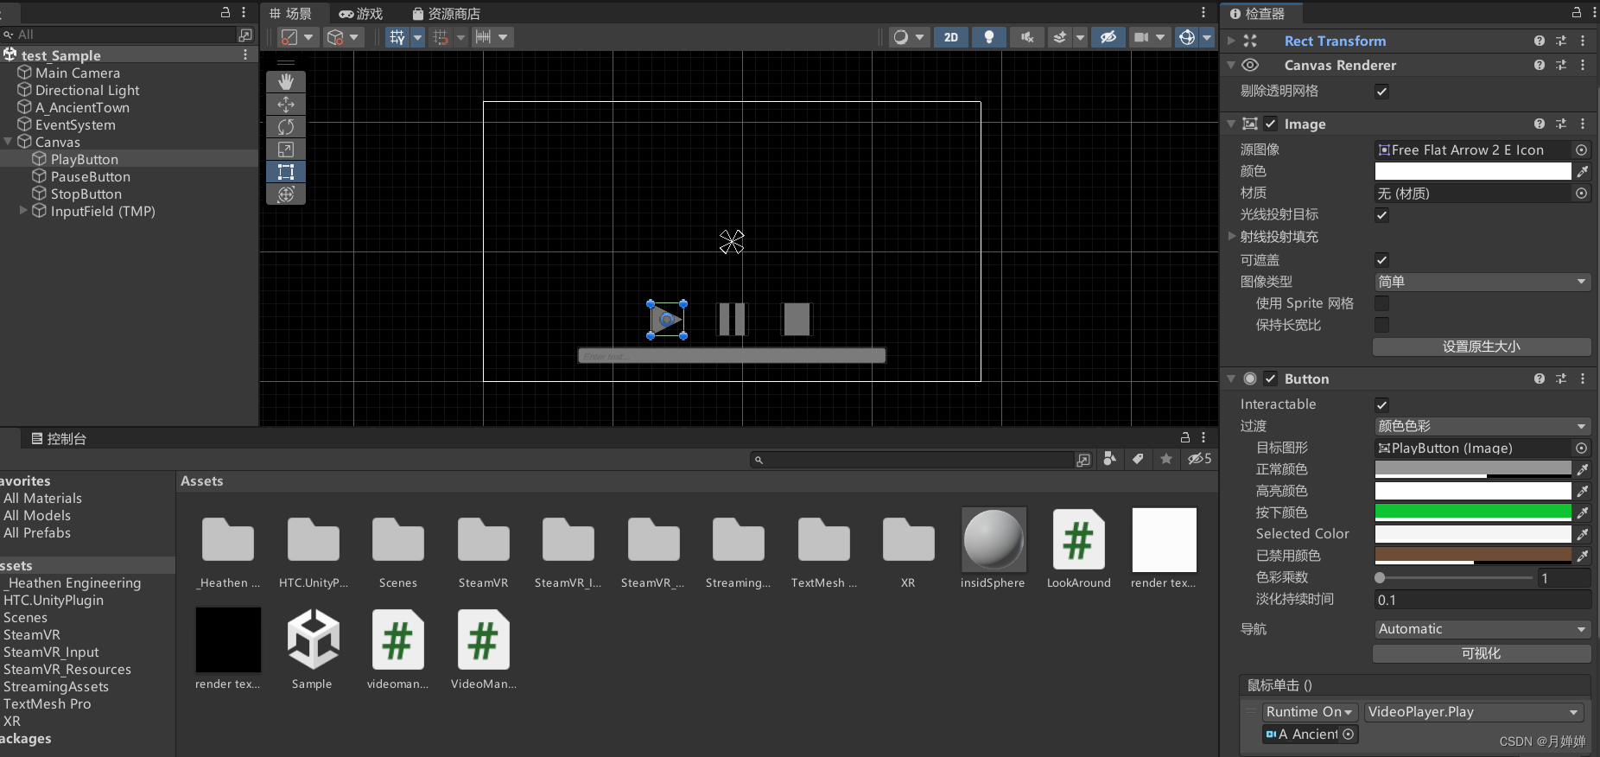Open Gizmos dropdown arrow
1600x757 pixels.
pos(1207,37)
